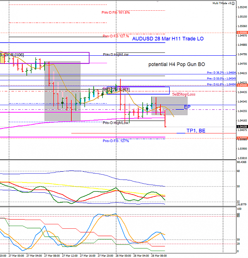248x258 pixels.
Task: Click the 27 Mar 20:00 time label
Action: (x=105, y=256)
